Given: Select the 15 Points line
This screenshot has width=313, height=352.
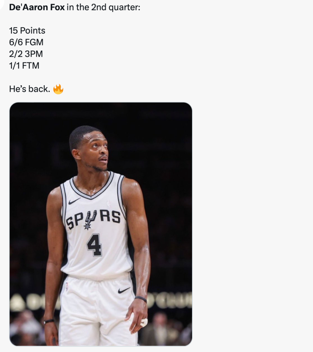Looking at the screenshot, I should coord(27,31).
